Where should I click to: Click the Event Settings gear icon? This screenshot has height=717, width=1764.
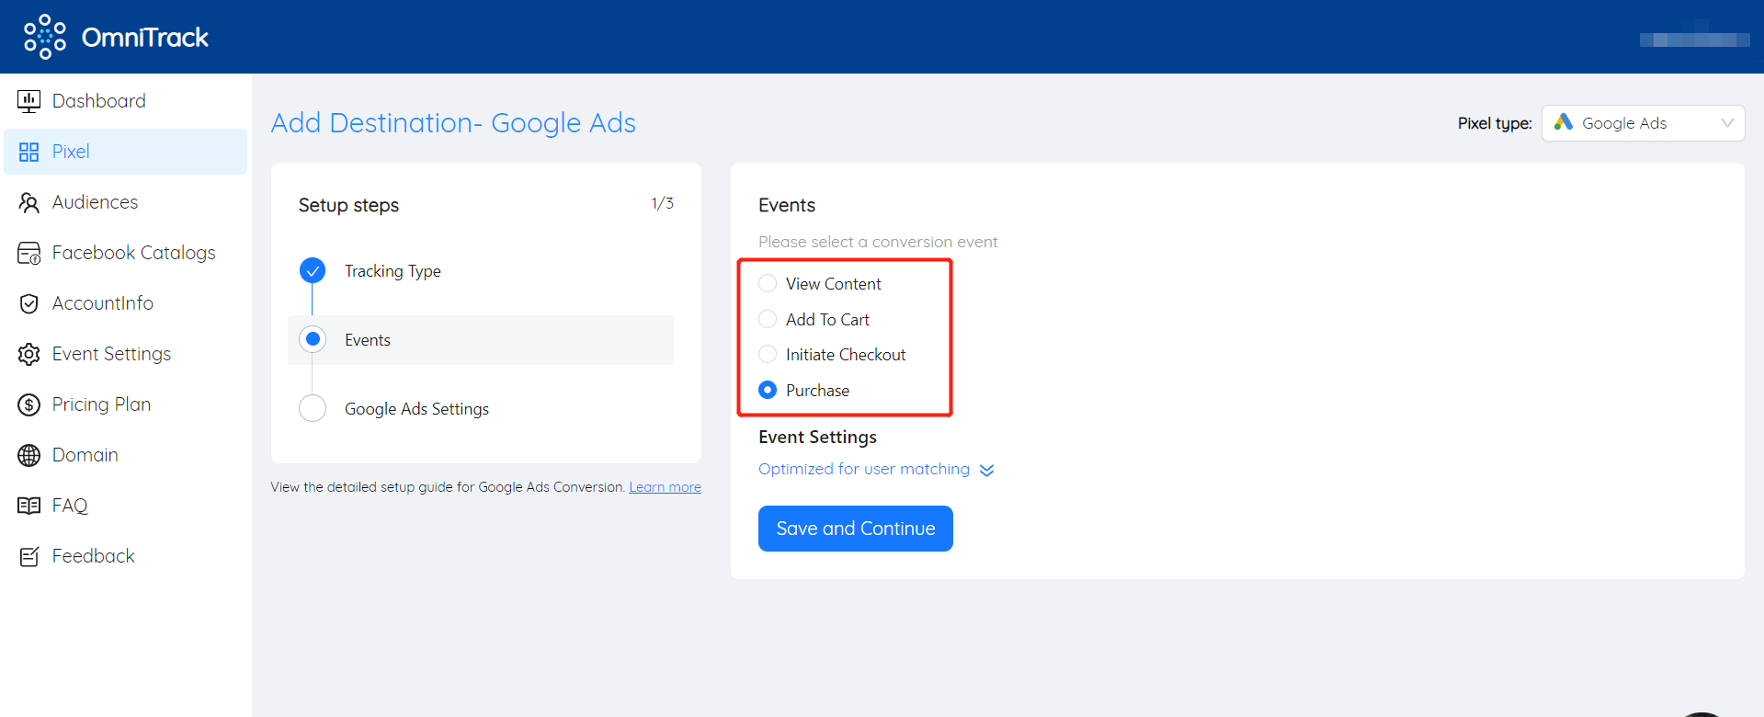click(x=29, y=354)
